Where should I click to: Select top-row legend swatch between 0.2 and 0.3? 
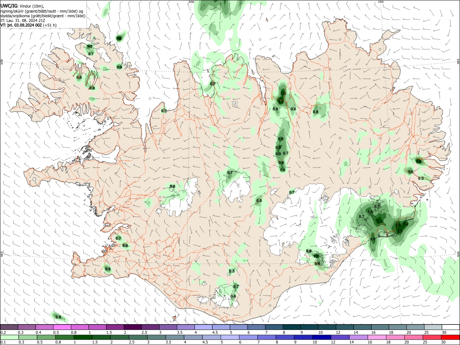(x=9, y=327)
